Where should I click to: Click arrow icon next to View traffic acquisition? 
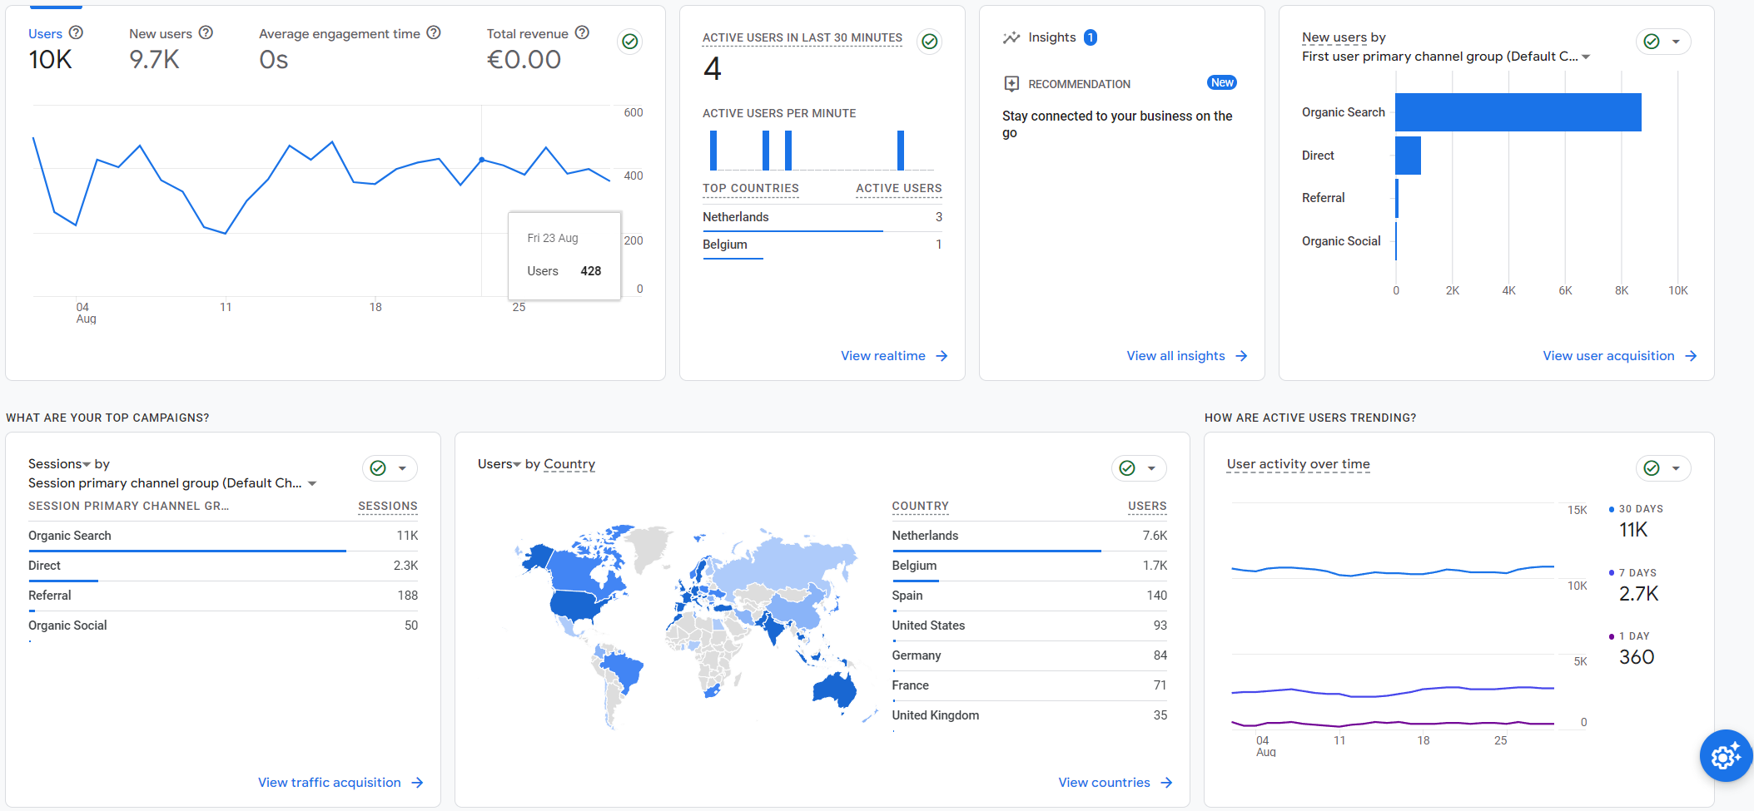[417, 783]
